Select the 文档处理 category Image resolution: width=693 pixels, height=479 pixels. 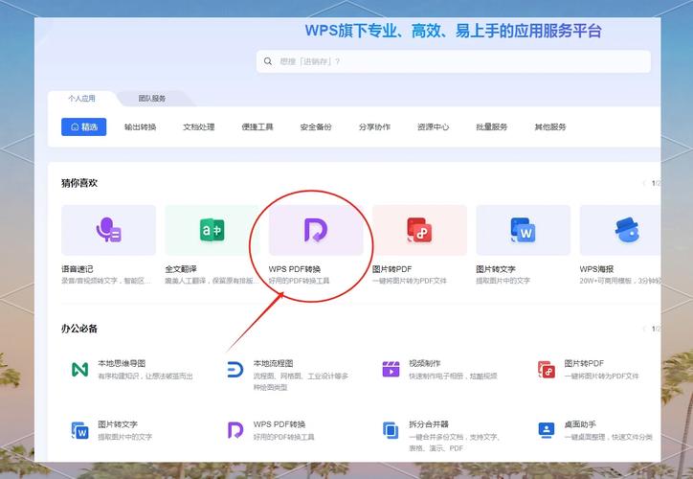coord(199,127)
